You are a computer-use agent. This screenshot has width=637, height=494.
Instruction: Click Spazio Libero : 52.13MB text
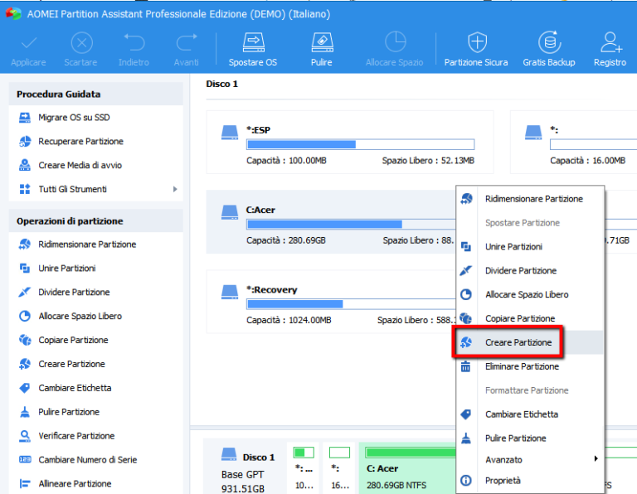click(428, 161)
